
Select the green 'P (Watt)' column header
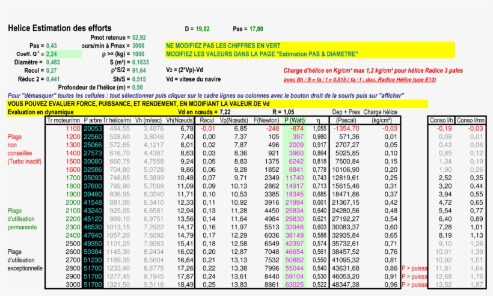[295, 120]
